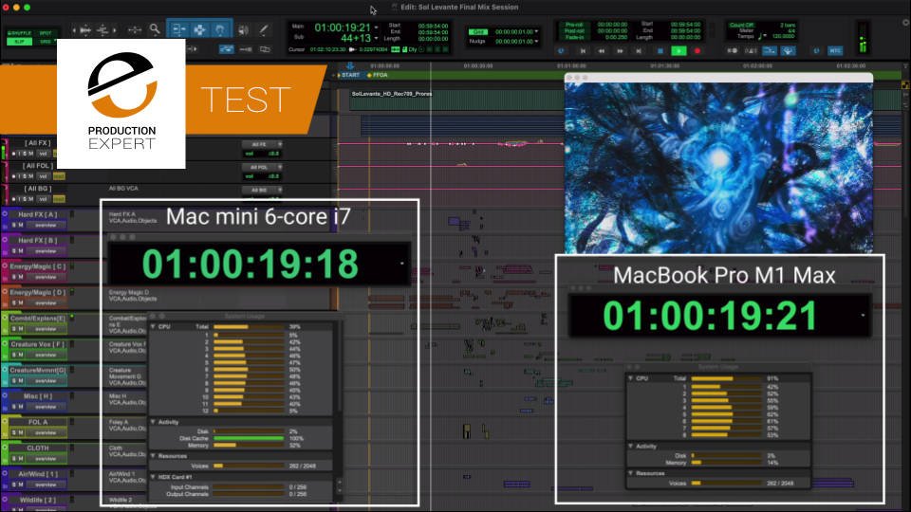This screenshot has height=512, width=911.
Task: Click overview view selector on Energy/Magic [C]
Action: click(x=46, y=278)
